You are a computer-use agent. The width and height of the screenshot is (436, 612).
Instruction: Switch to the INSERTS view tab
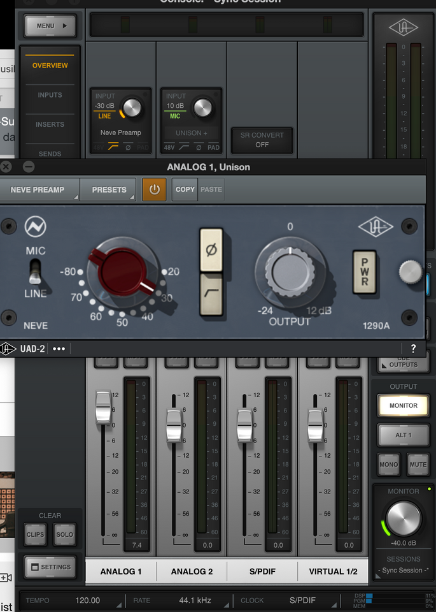coord(50,124)
